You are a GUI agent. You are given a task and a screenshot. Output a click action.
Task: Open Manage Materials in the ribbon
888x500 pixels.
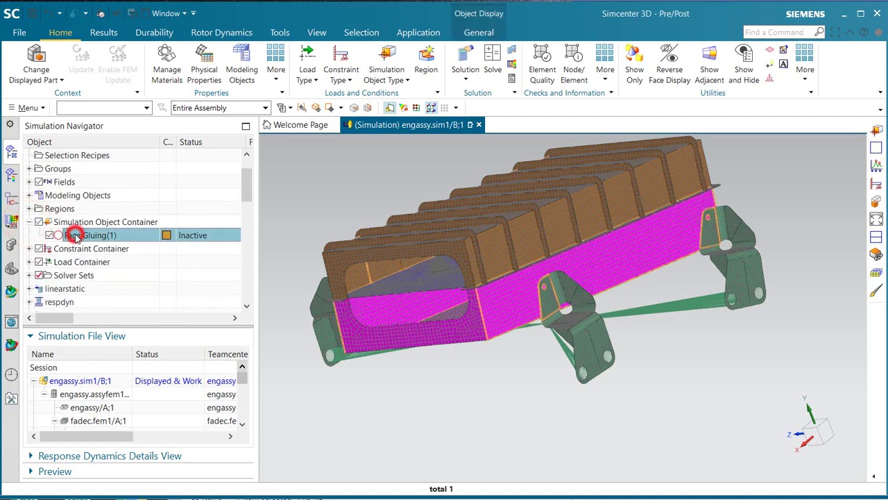point(166,65)
